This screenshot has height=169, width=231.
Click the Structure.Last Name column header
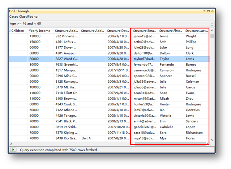196,31
